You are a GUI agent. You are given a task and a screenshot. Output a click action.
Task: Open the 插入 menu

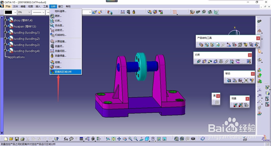(38, 6)
